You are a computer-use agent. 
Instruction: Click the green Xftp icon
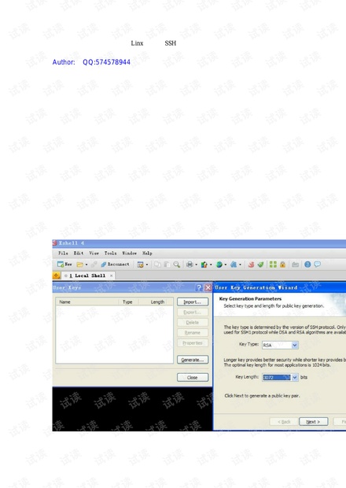pos(260,264)
